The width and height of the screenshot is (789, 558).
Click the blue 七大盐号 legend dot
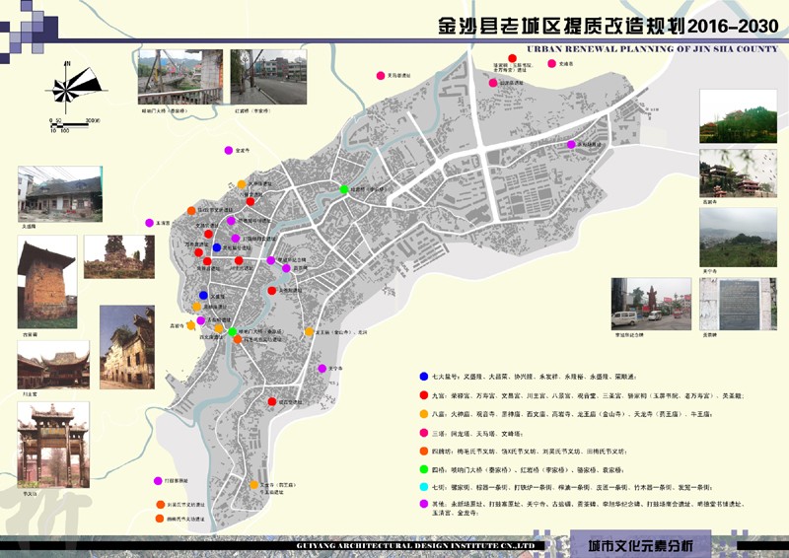pyautogui.click(x=421, y=377)
